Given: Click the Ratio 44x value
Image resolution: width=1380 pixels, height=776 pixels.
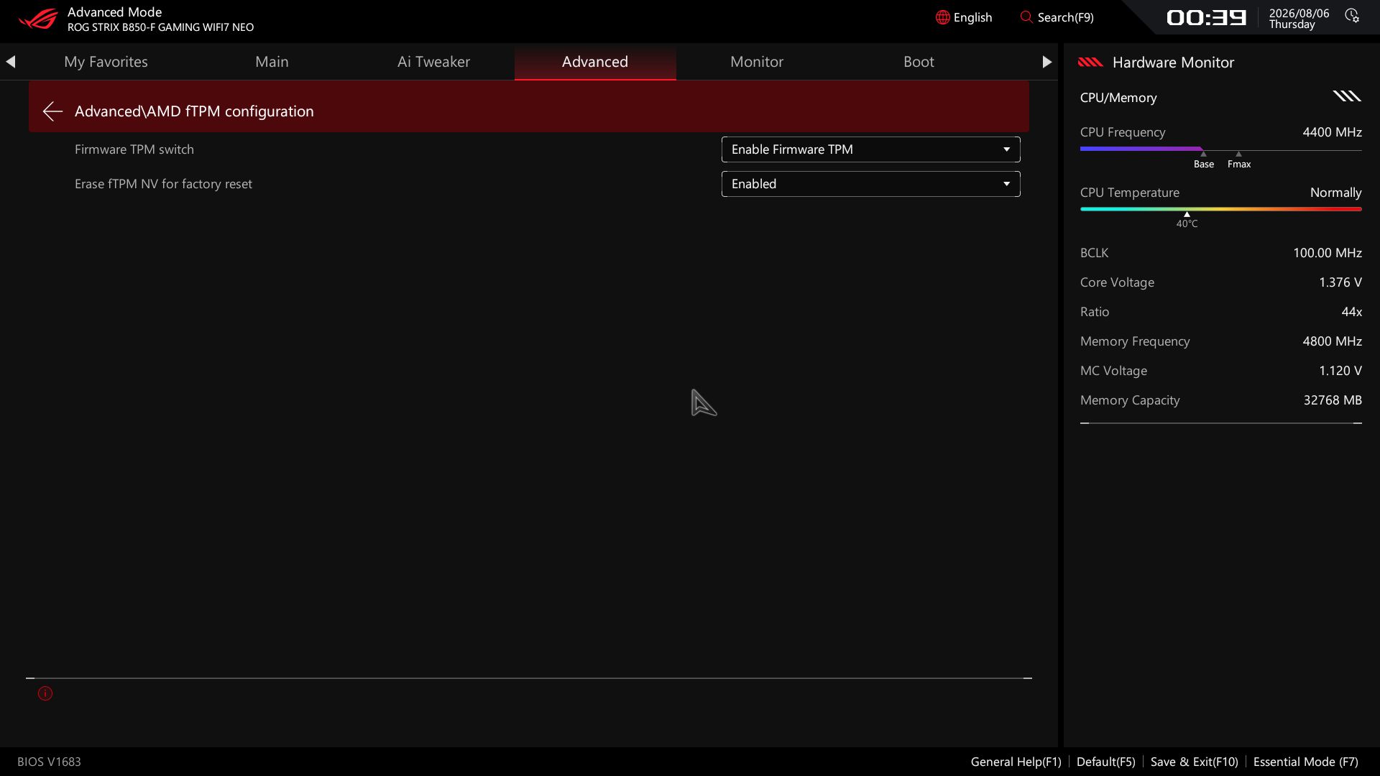Looking at the screenshot, I should (x=1351, y=312).
